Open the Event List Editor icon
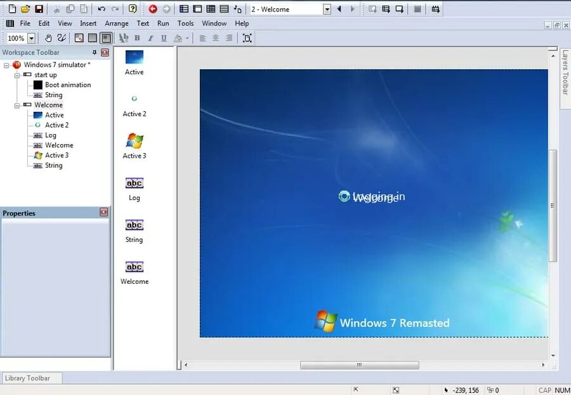The image size is (571, 395). click(x=224, y=9)
